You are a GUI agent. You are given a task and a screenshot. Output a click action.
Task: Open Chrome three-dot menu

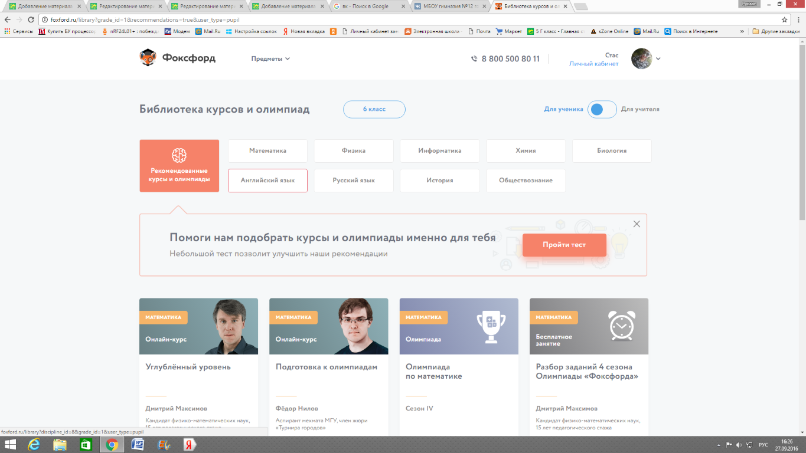798,19
